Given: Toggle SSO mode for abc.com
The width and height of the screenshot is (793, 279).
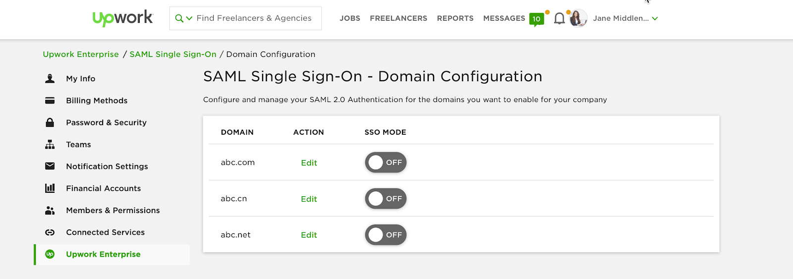Looking at the screenshot, I should pos(386,163).
